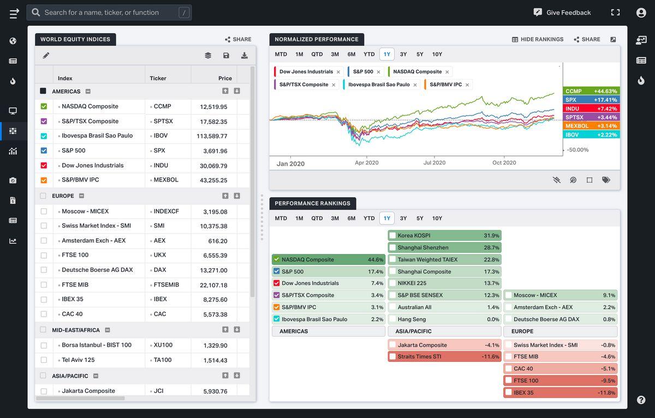This screenshot has height=418, width=655.
Task: Switch to YTD in Performance Rankings
Action: tap(369, 219)
